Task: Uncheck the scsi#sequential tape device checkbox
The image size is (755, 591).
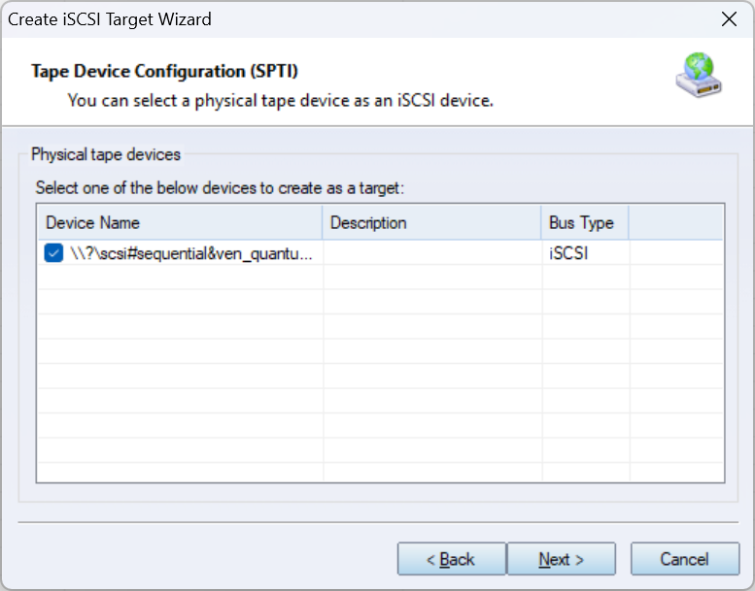Action: coord(54,253)
